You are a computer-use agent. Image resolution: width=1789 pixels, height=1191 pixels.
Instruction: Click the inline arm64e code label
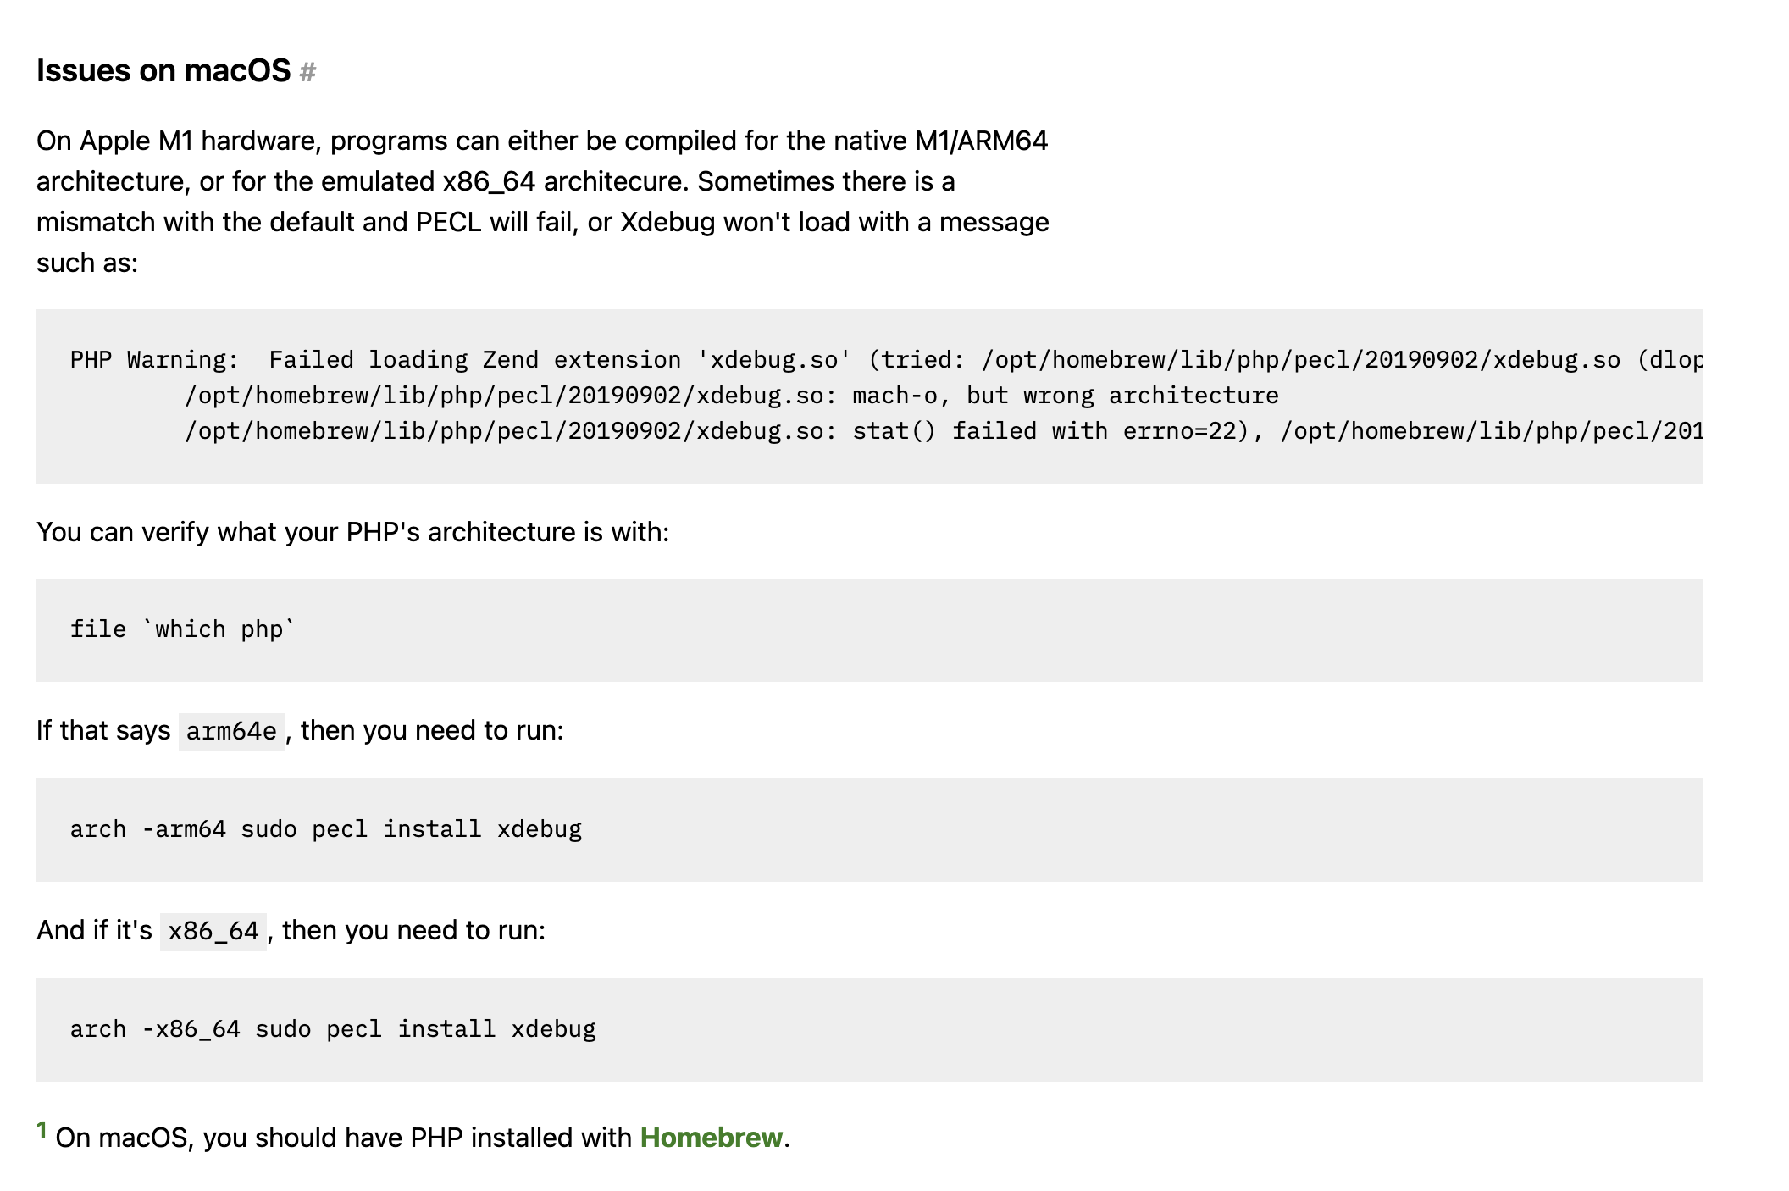(231, 731)
